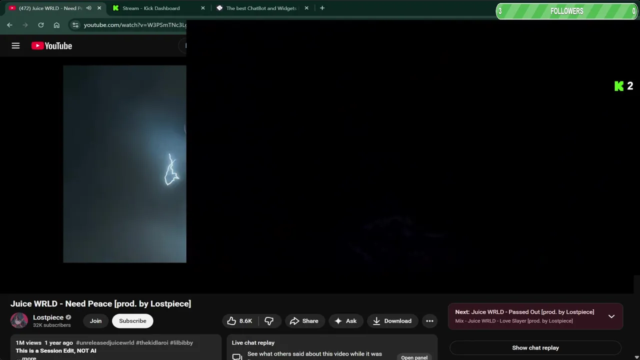
Task: Click the disabled forward arrow
Action: (x=25, y=25)
